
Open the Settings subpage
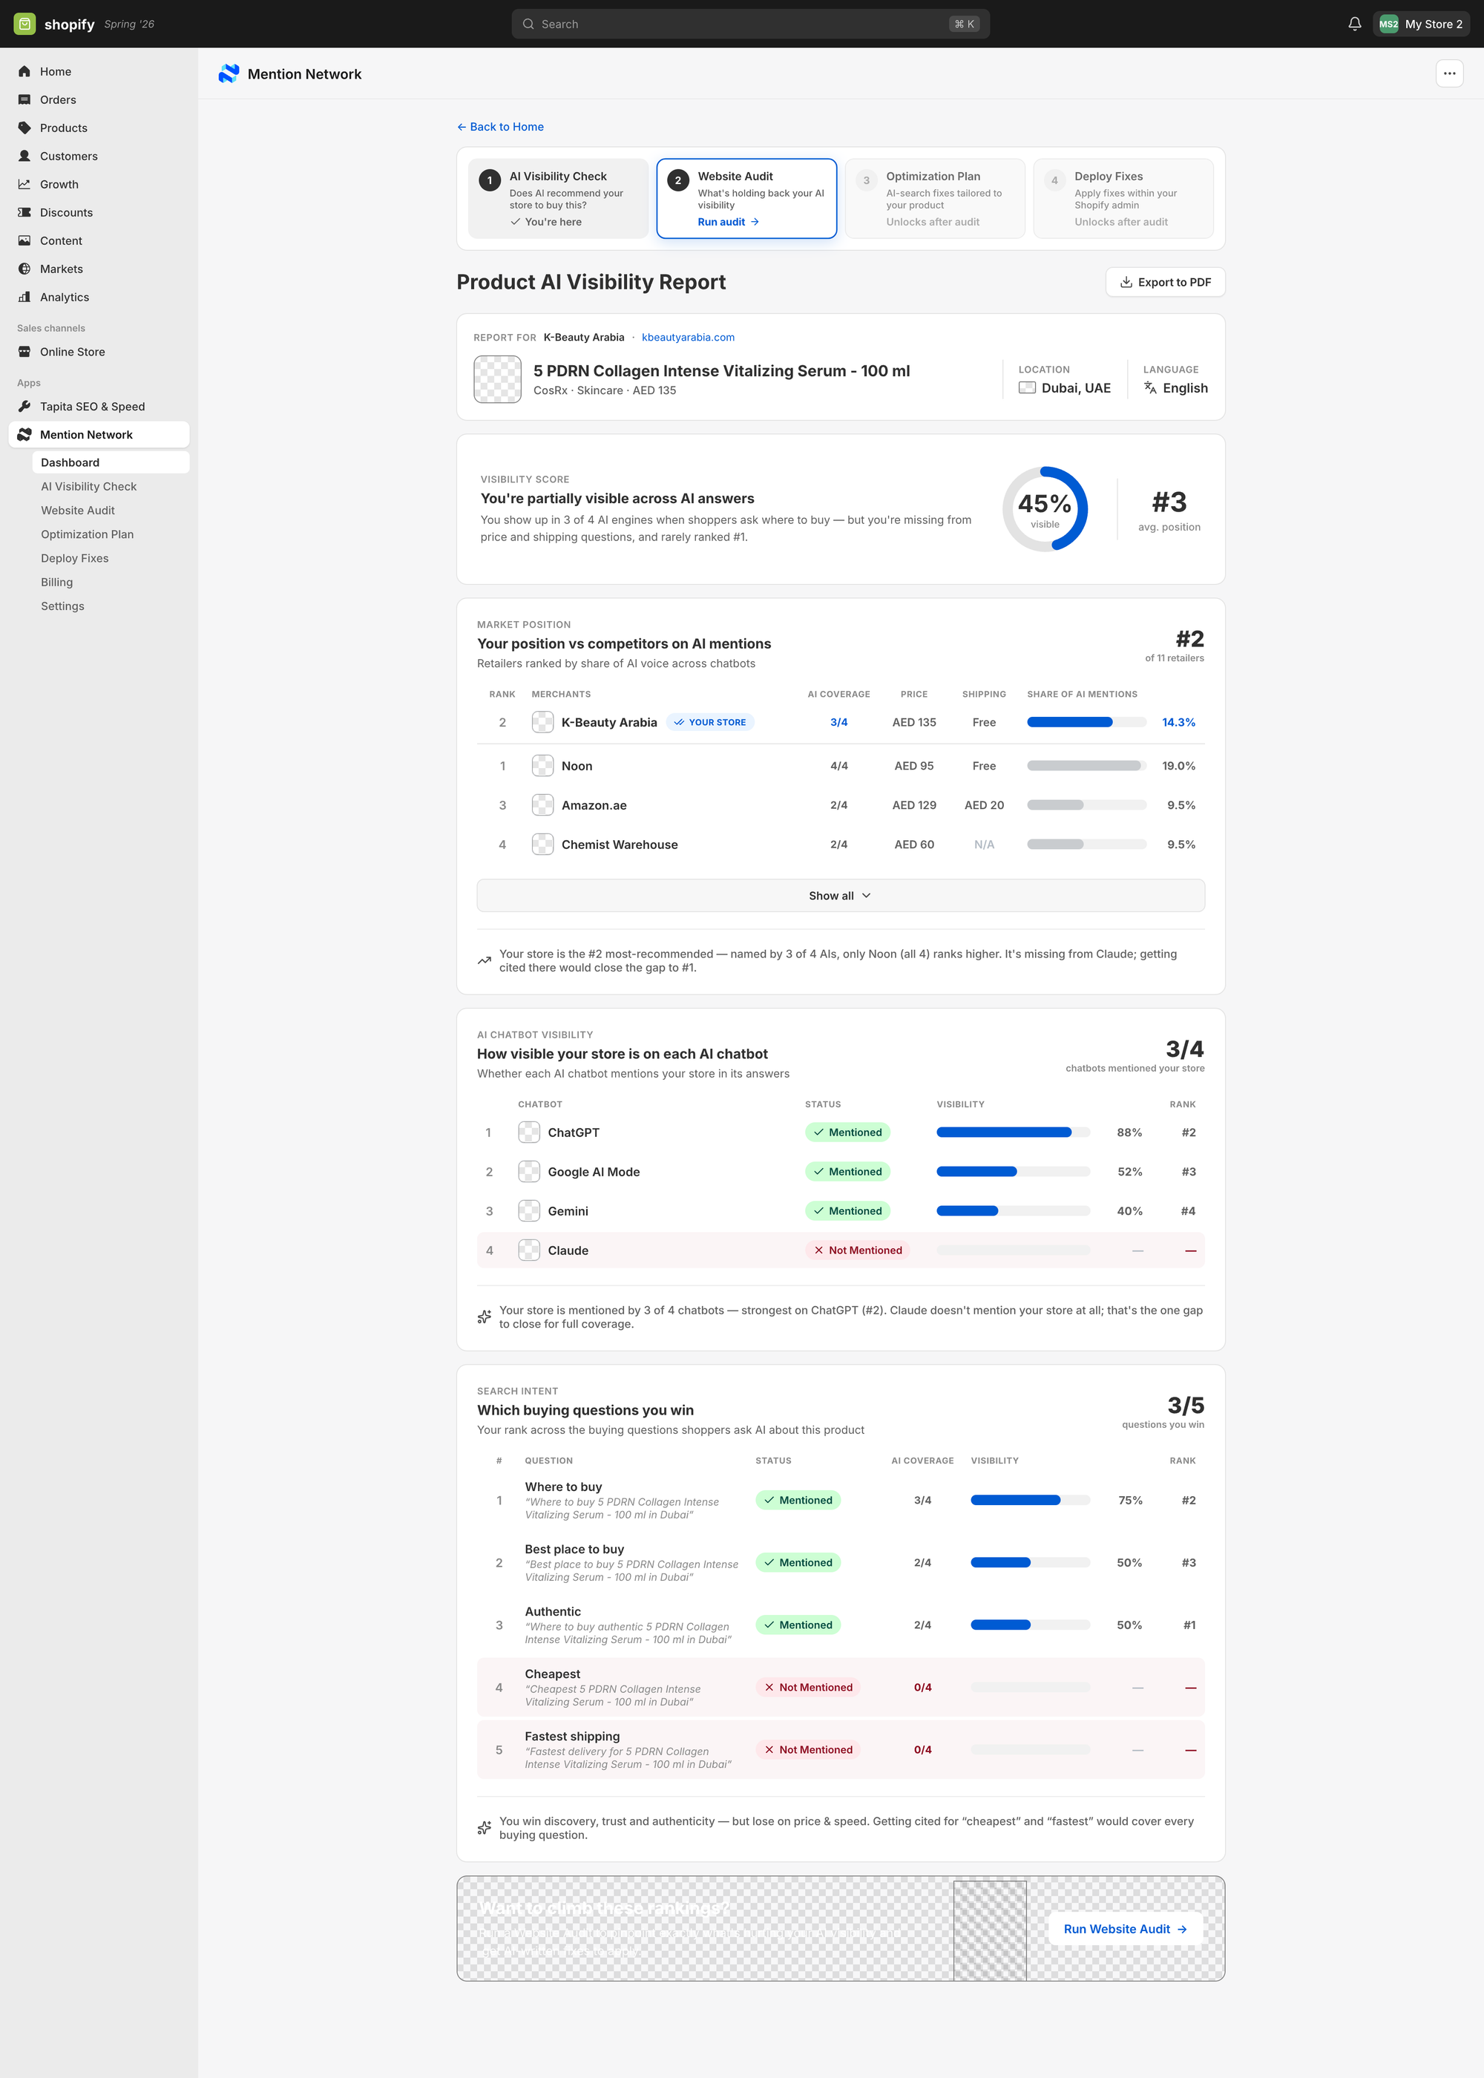tap(62, 606)
